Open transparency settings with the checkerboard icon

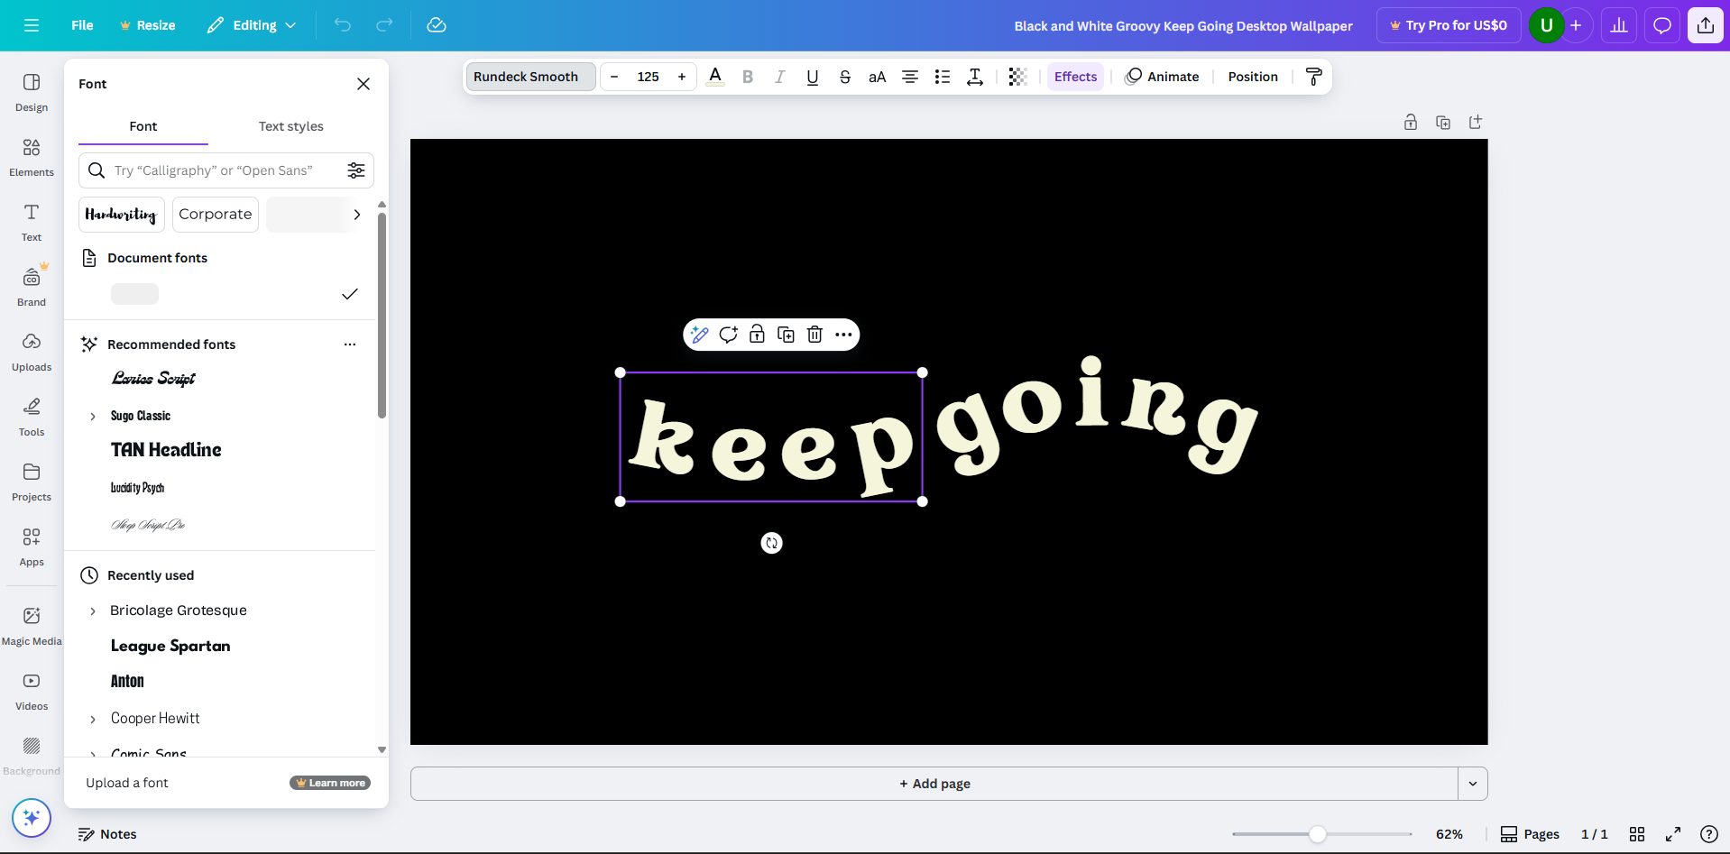click(x=1017, y=77)
